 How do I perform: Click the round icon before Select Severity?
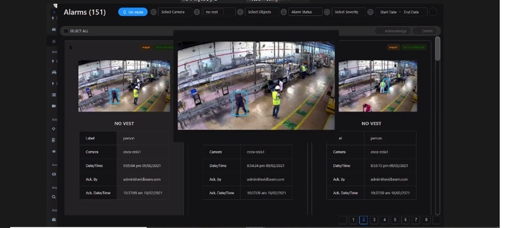click(327, 12)
